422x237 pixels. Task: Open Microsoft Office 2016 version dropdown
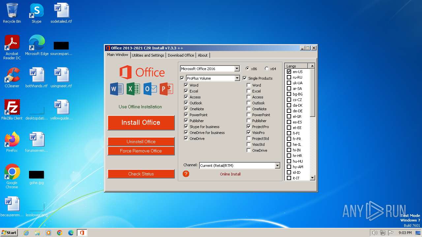[x=237, y=69]
